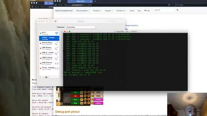Click the Acme Systems srl brand link

[x=64, y=11]
